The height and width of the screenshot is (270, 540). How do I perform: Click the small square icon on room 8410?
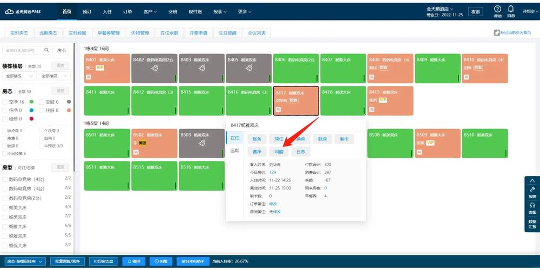coord(466,77)
